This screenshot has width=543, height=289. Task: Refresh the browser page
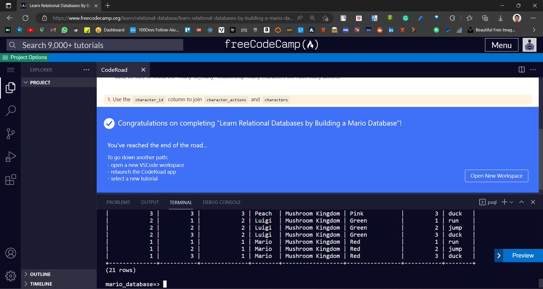coord(25,18)
